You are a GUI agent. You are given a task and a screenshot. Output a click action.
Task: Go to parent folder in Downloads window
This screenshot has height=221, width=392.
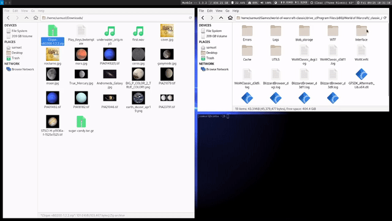[x=26, y=18]
